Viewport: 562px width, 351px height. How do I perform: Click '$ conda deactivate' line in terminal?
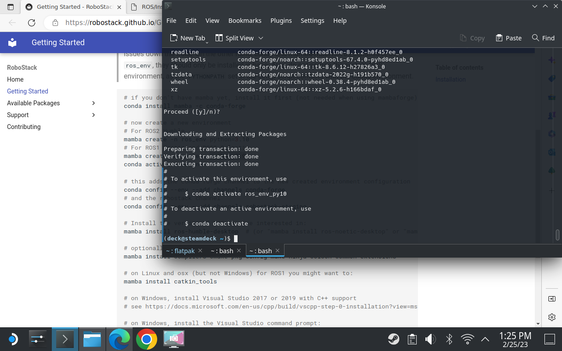(x=216, y=223)
